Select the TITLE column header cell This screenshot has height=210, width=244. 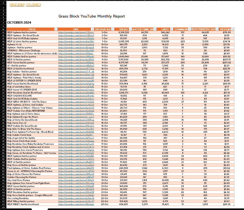pos(32,29)
